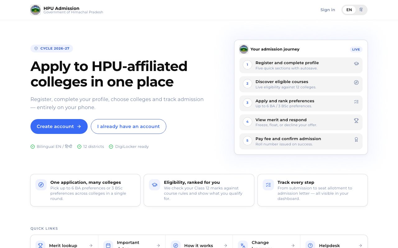Click the award ribbon icon on Pay fee step

click(x=356, y=139)
